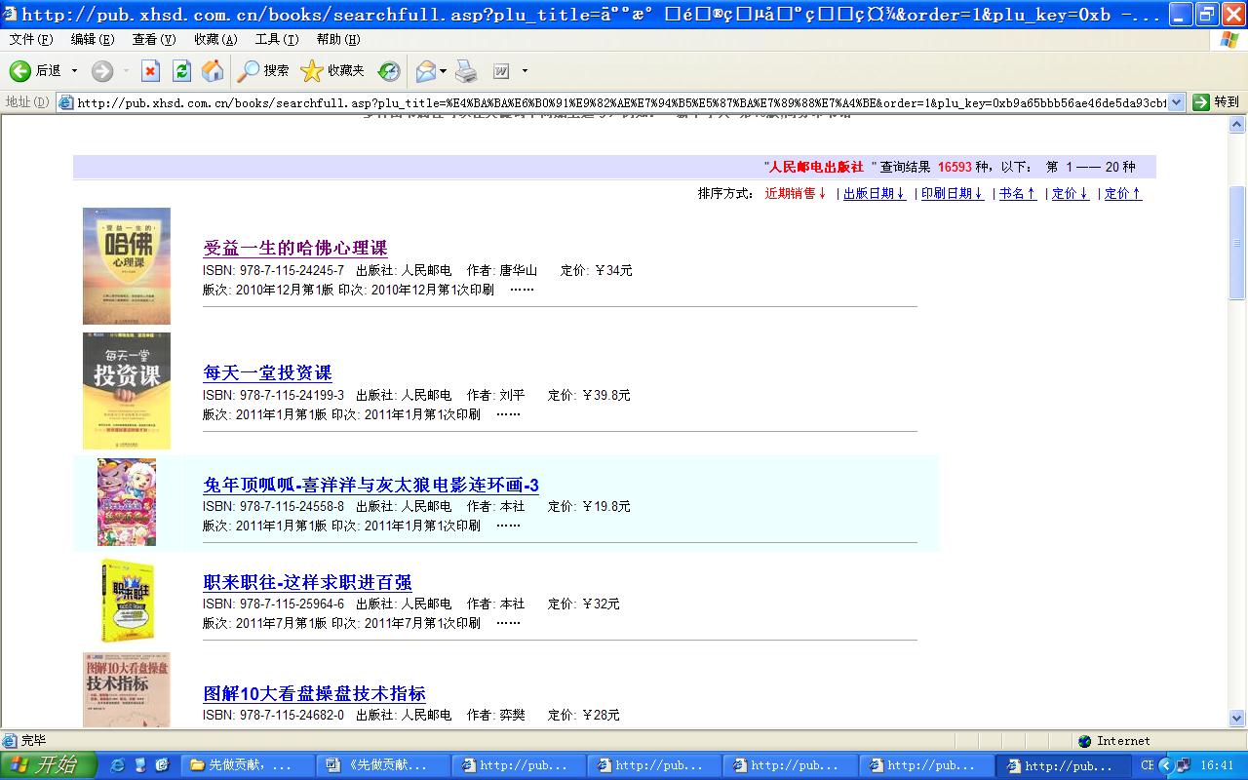Screen dimensions: 1248x780
Task: Click the Print icon
Action: [x=466, y=71]
